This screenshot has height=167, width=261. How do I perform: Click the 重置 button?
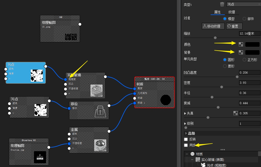click(x=234, y=26)
